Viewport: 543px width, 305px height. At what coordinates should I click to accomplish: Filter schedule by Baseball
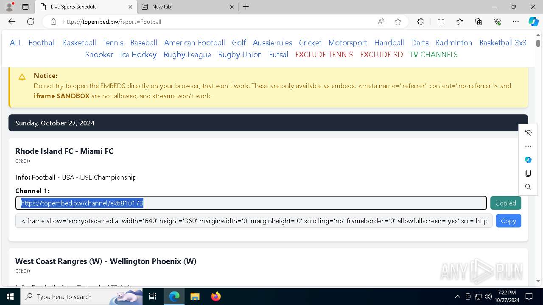pos(144,43)
